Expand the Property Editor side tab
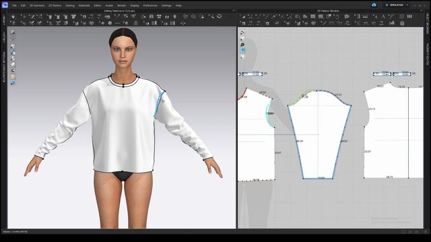The image size is (431, 242). [x=428, y=54]
